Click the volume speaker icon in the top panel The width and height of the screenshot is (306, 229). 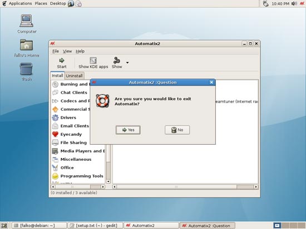[x=294, y=3]
